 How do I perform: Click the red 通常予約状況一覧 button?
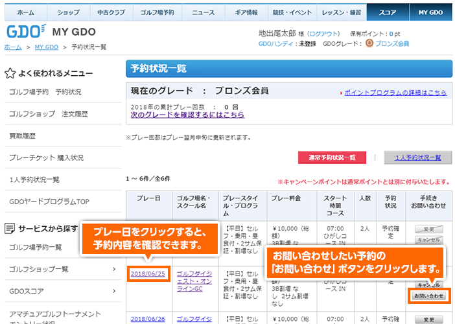coord(332,157)
